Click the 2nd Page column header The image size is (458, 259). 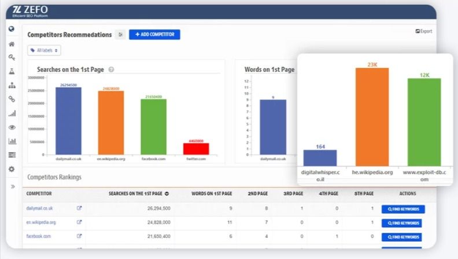pyautogui.click(x=258, y=194)
